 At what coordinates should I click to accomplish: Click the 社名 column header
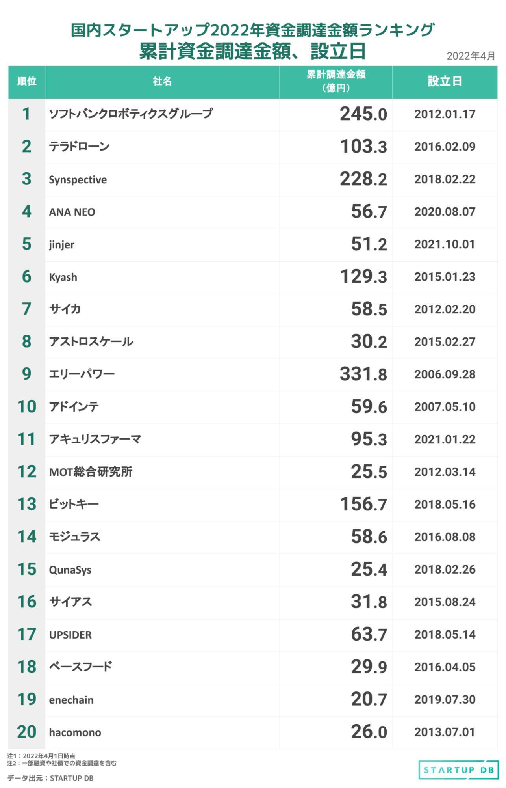click(162, 81)
